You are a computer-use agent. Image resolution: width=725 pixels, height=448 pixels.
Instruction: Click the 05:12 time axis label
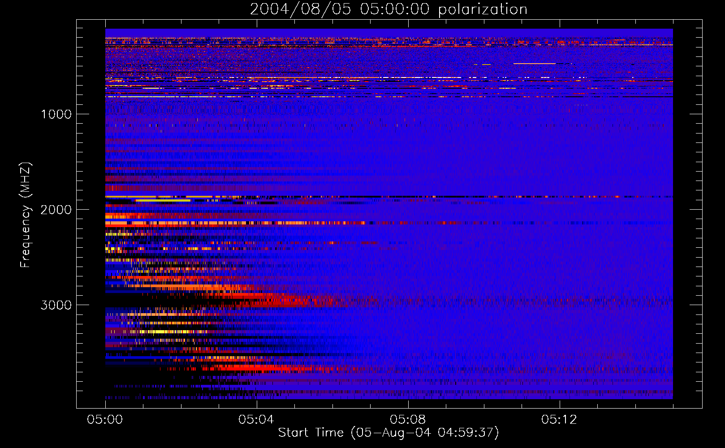[x=559, y=420]
